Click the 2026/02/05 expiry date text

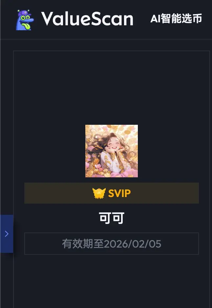[133, 244]
